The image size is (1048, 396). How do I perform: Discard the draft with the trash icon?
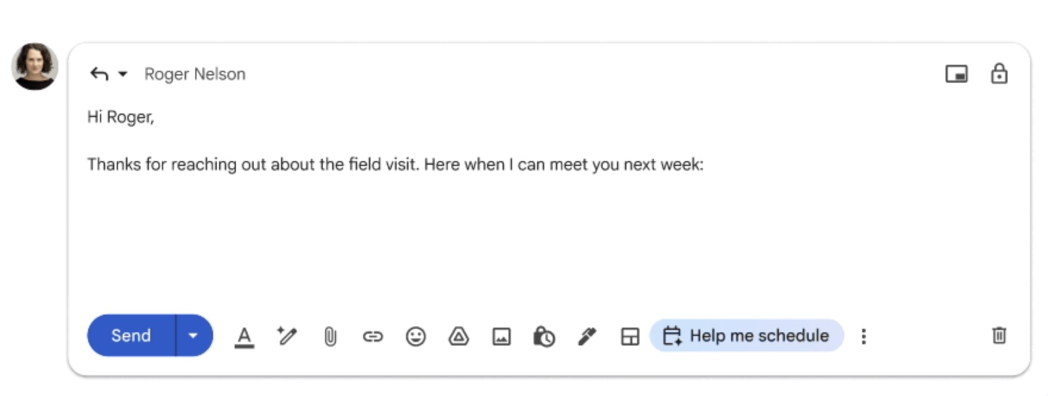[999, 335]
